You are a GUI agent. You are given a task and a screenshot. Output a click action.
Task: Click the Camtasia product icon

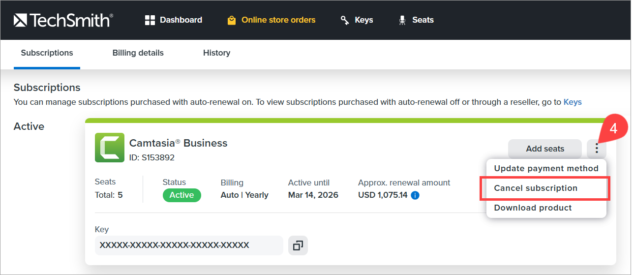pos(110,148)
